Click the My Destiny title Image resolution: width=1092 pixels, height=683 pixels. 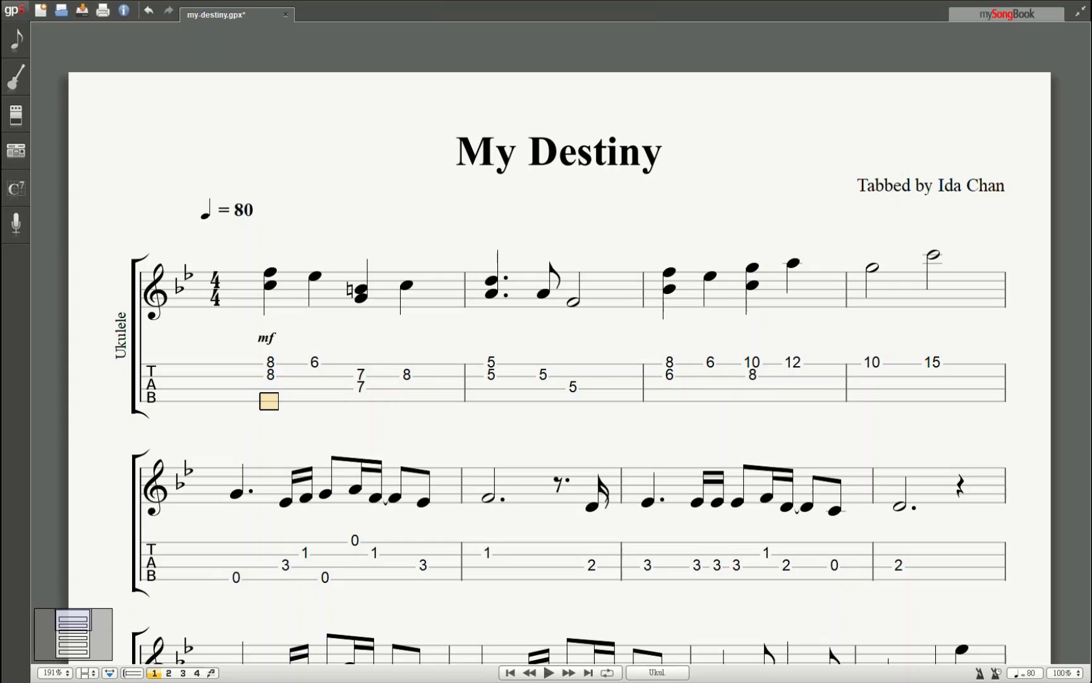click(x=559, y=152)
